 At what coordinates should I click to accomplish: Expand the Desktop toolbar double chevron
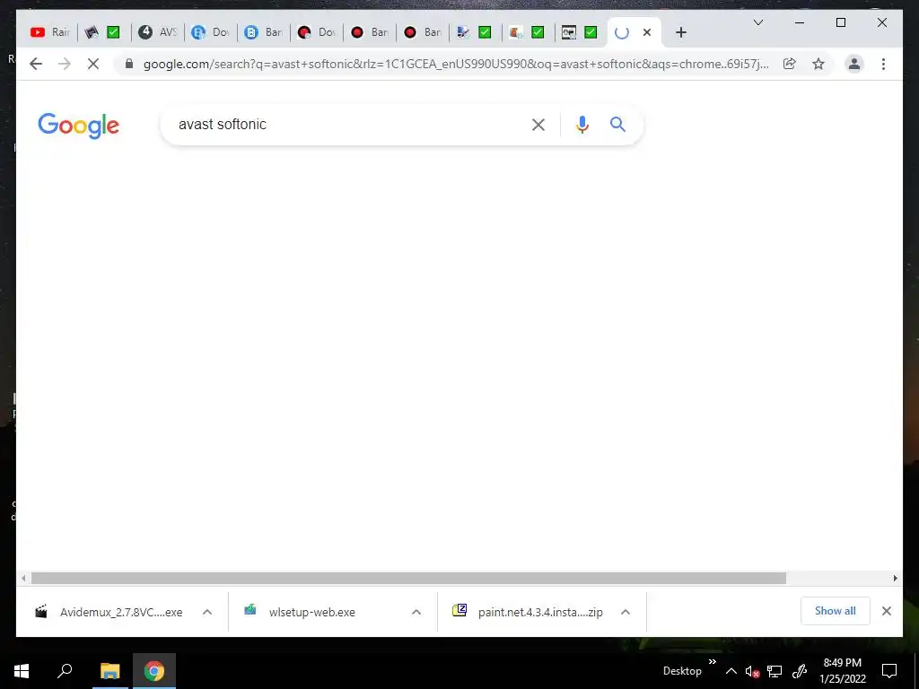tap(712, 662)
